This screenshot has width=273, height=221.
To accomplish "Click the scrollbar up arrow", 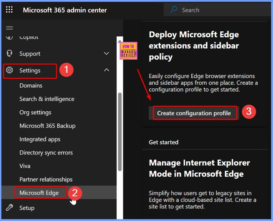I will tap(120, 41).
